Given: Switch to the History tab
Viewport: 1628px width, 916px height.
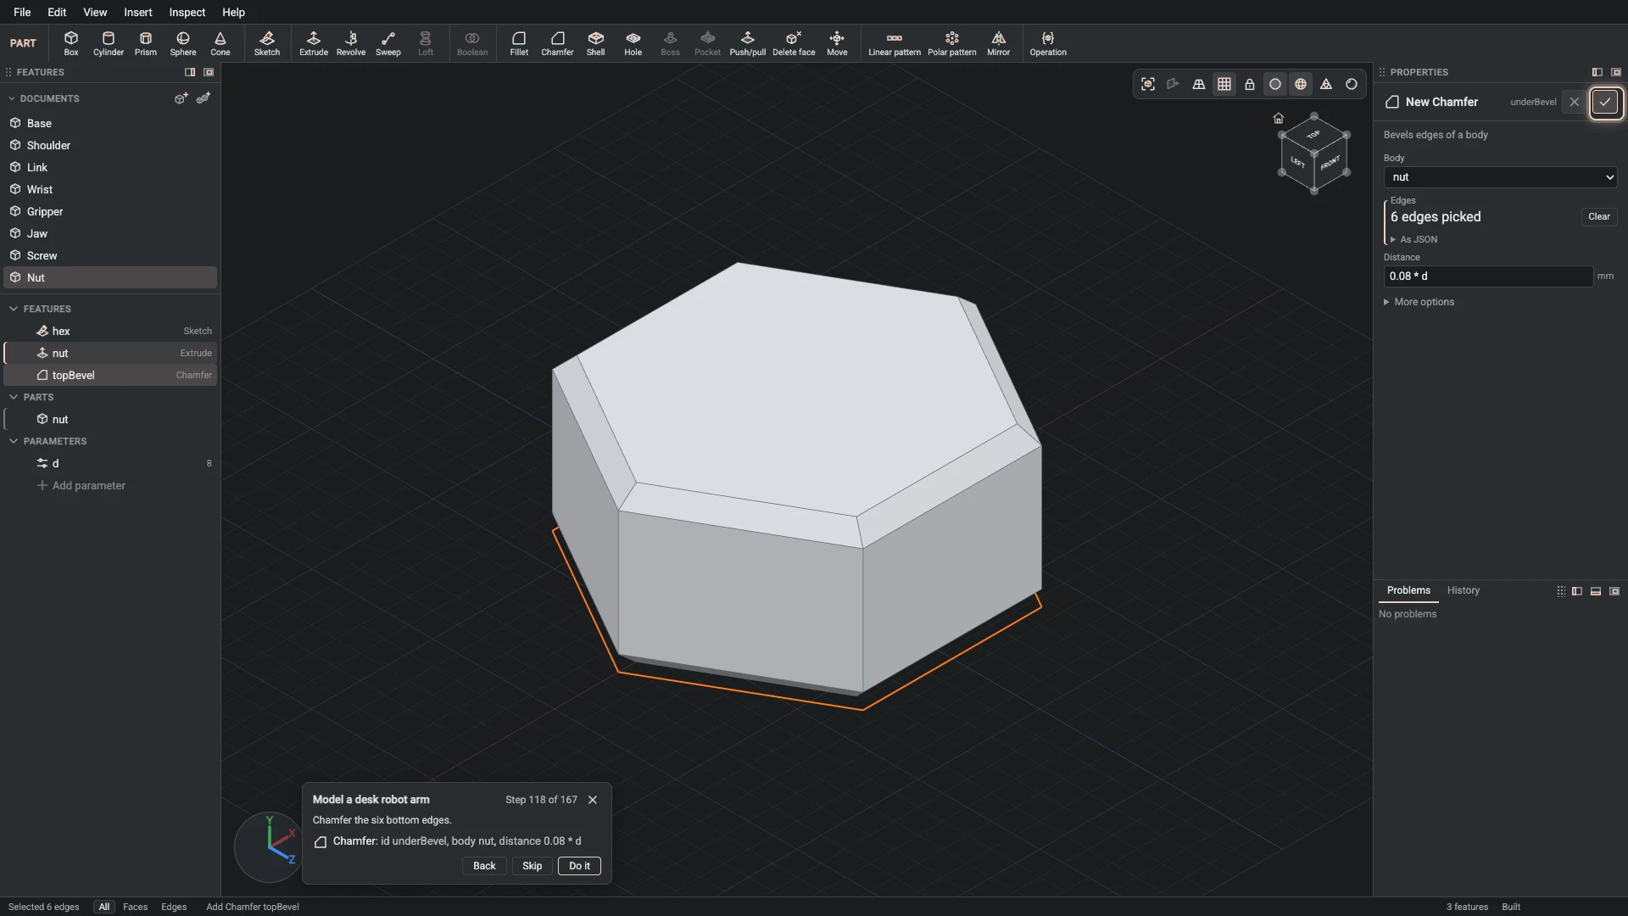Looking at the screenshot, I should [x=1464, y=590].
